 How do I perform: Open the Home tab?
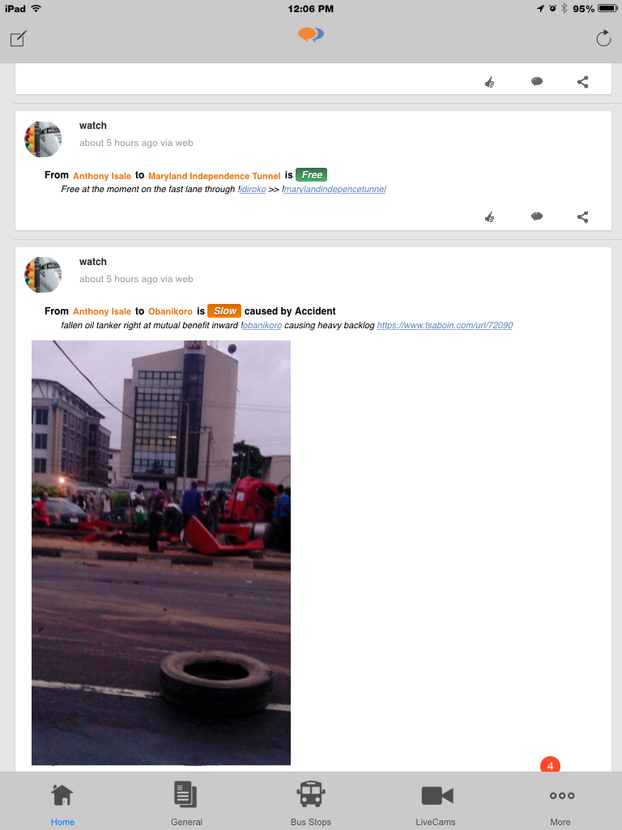62,802
